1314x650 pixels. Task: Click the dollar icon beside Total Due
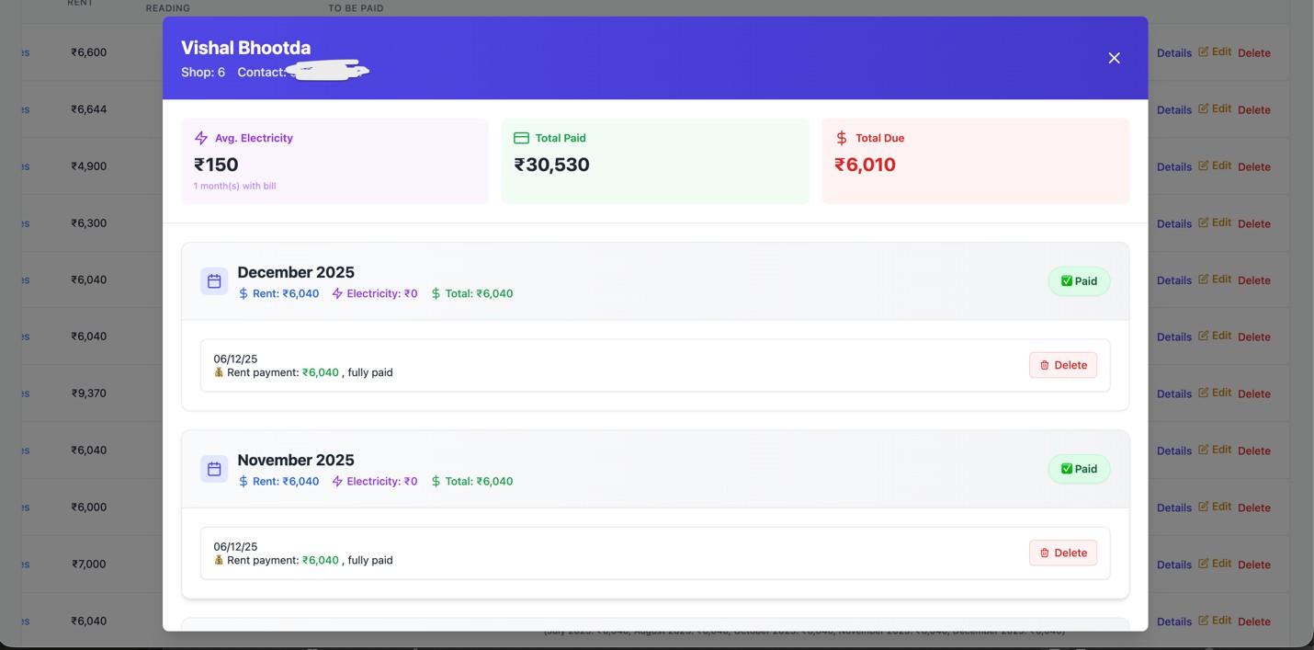pos(841,138)
